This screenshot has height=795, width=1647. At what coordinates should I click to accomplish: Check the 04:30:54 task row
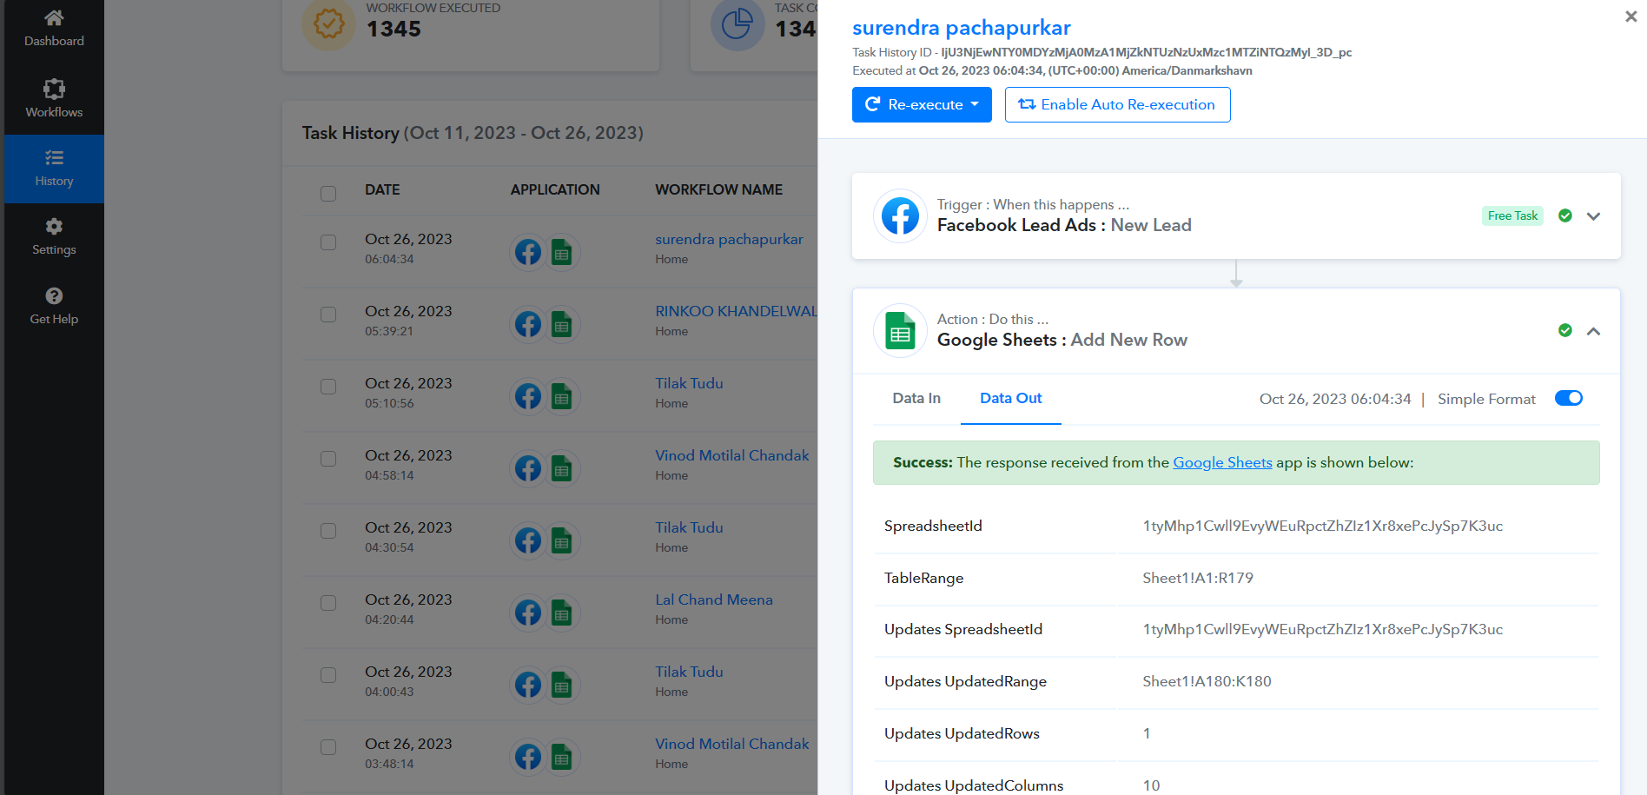point(328,531)
